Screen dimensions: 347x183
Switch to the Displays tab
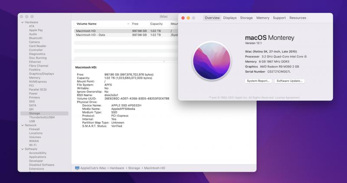[230, 18]
